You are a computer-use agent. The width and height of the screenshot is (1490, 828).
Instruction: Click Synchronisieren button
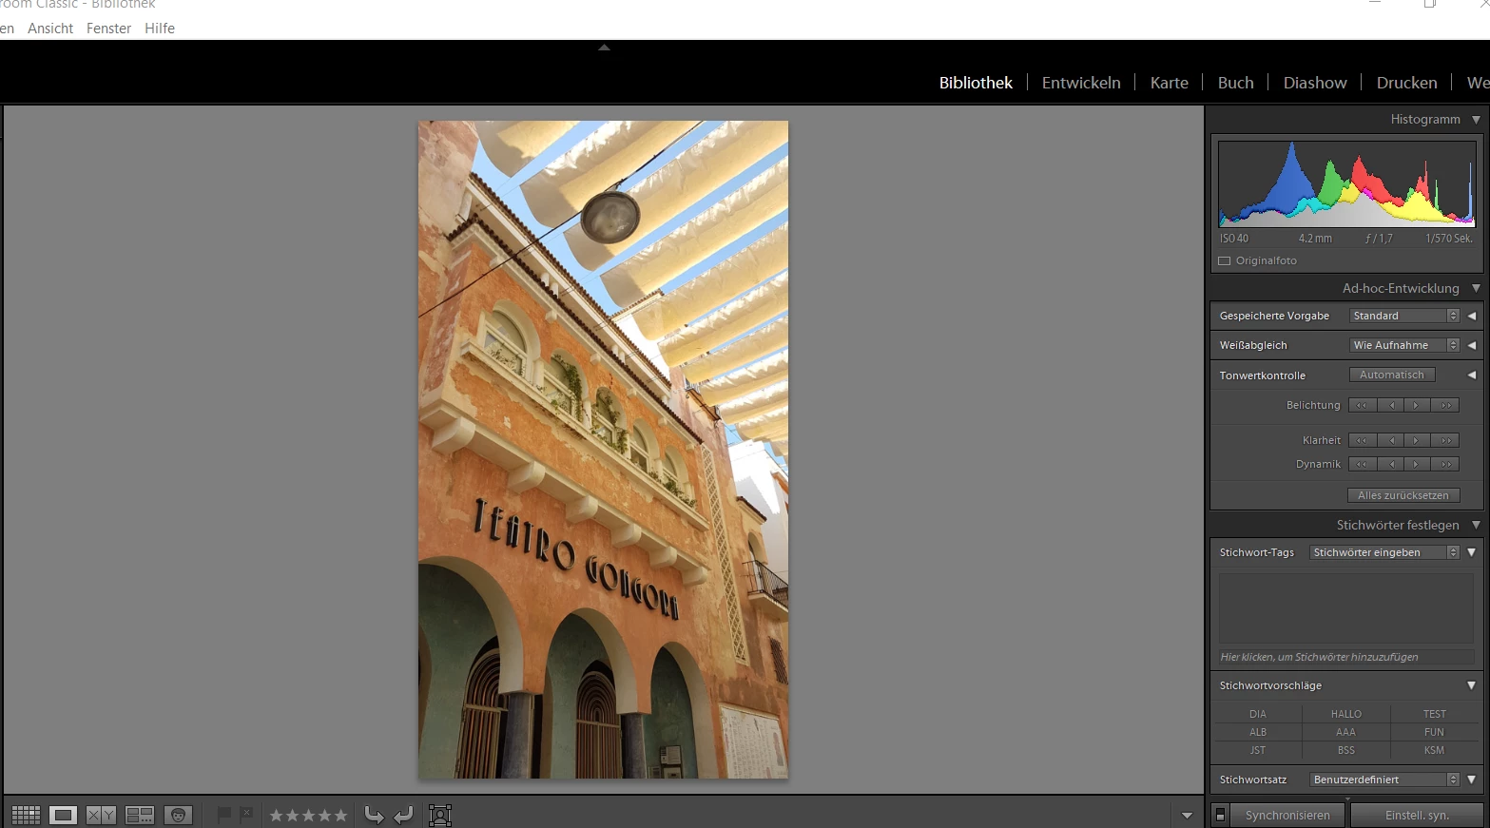pyautogui.click(x=1287, y=815)
